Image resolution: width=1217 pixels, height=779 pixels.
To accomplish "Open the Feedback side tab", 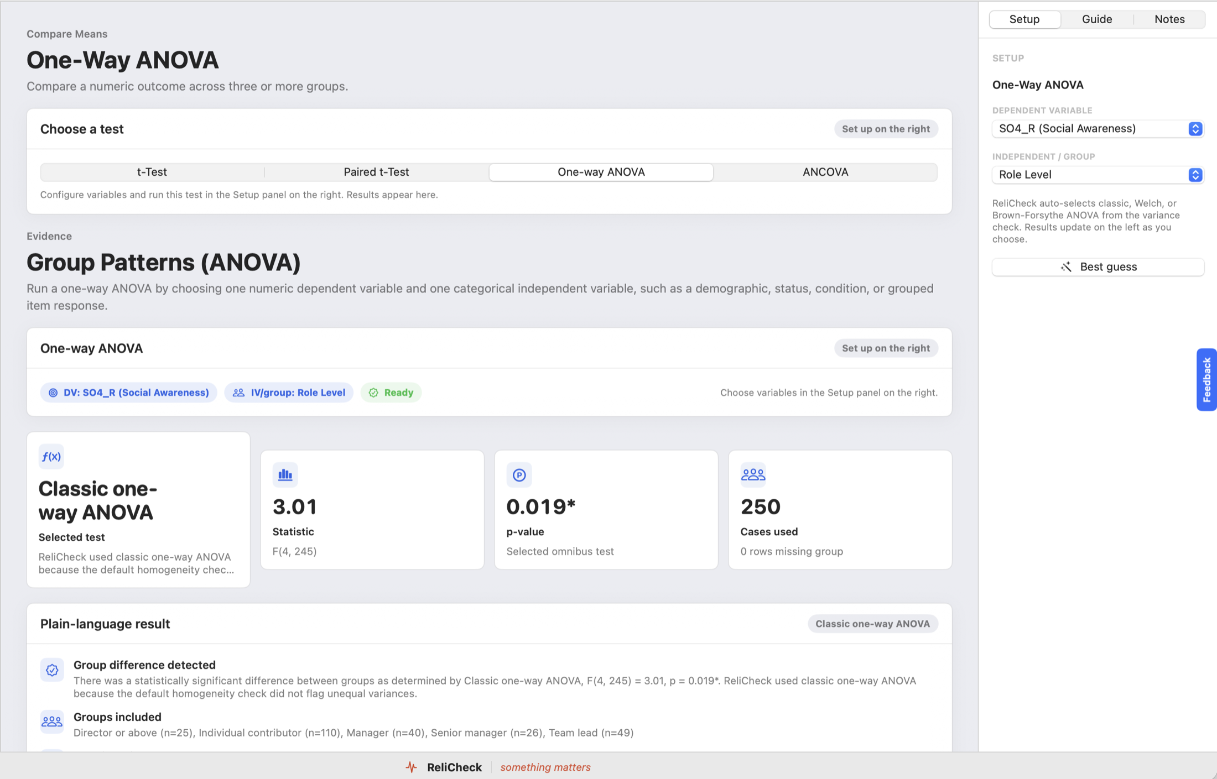I will click(1206, 379).
